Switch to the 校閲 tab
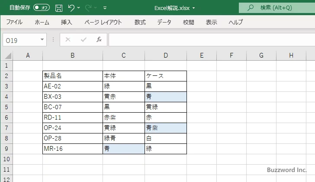The image size is (315, 182). 189,22
